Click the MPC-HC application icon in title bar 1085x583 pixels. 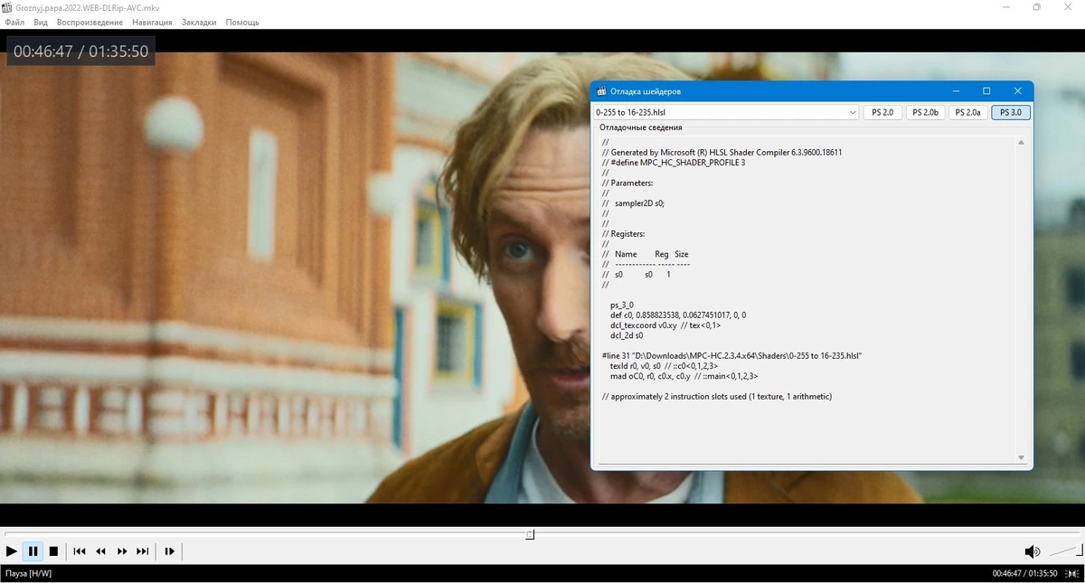pyautogui.click(x=7, y=7)
